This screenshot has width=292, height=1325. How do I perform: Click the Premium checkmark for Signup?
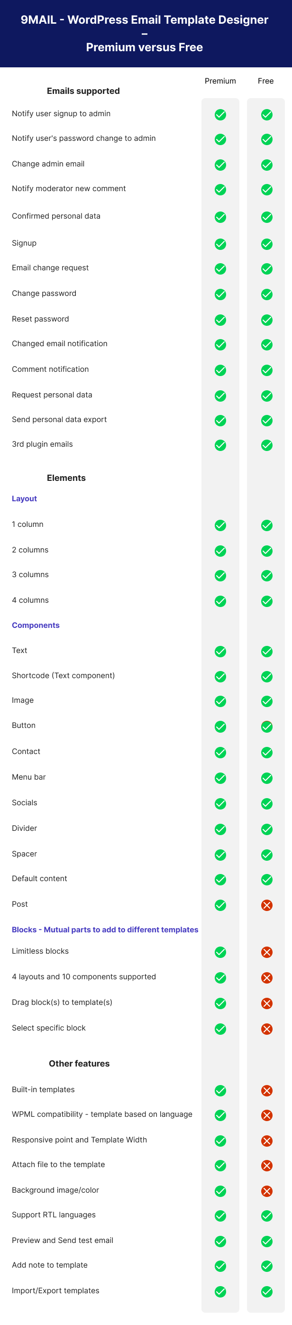pos(220,244)
